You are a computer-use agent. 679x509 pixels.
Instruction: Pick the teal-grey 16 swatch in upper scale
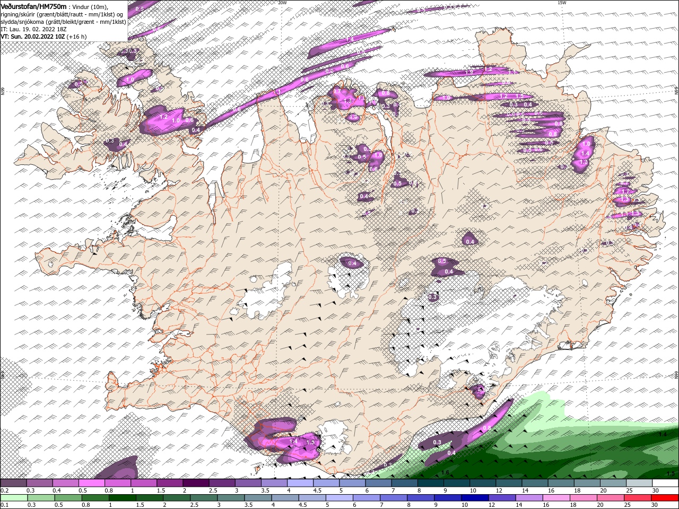561,483
